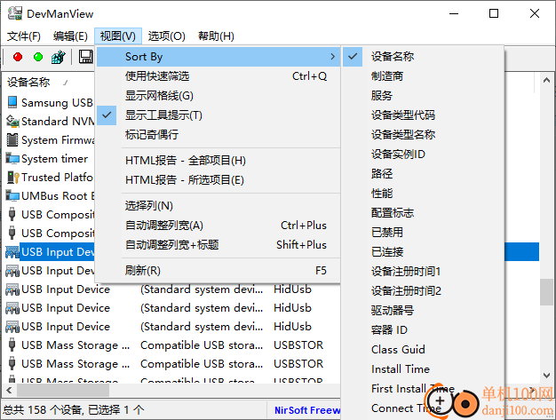556x420 pixels.
Task: Click the horizontal scrollbar thumb
Action: pos(63,391)
